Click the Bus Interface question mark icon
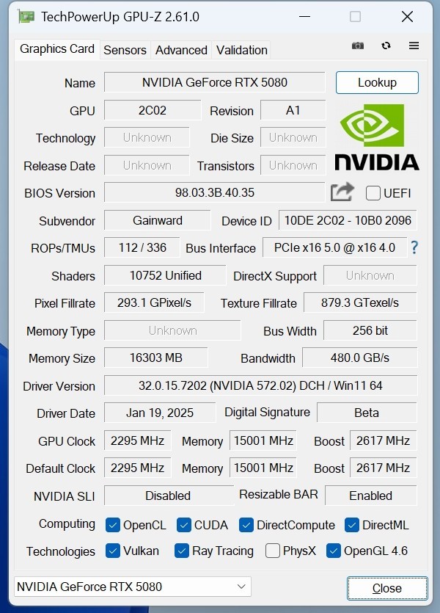Screen dimensions: 440x613 coord(414,247)
